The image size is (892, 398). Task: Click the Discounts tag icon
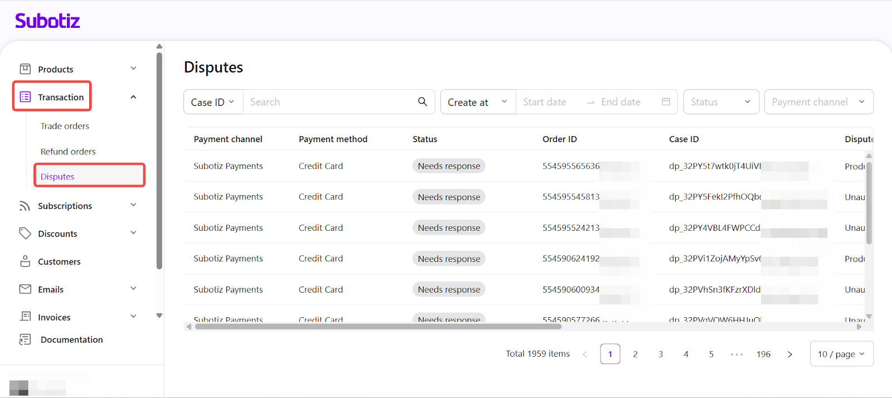click(25, 233)
